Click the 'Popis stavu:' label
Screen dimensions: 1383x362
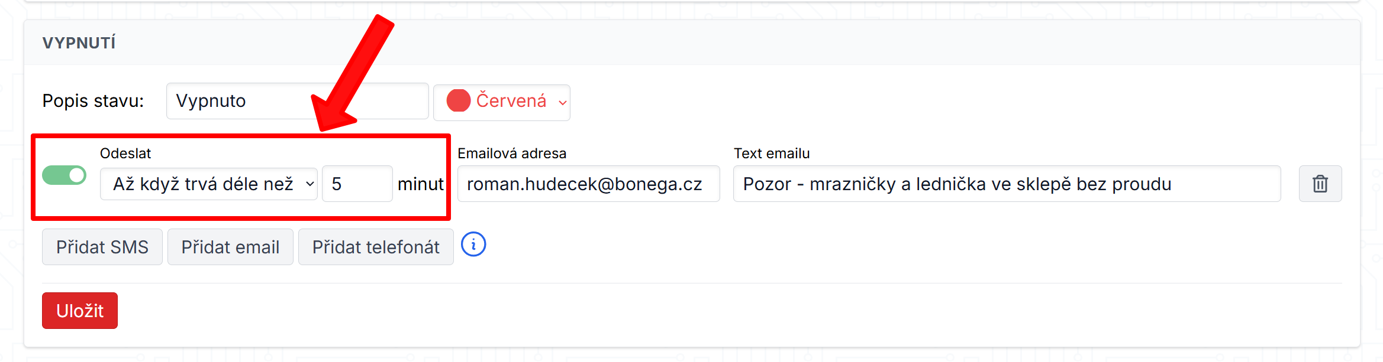pyautogui.click(x=94, y=101)
